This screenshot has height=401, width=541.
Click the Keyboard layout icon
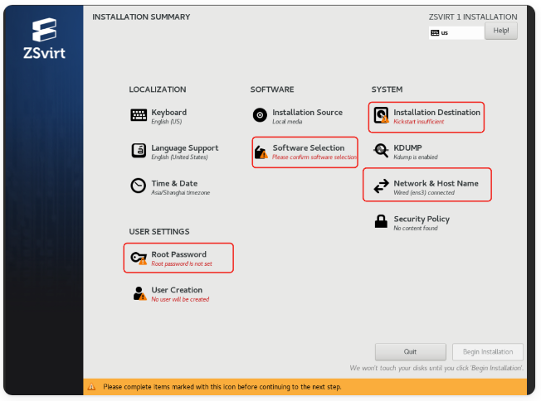(139, 115)
